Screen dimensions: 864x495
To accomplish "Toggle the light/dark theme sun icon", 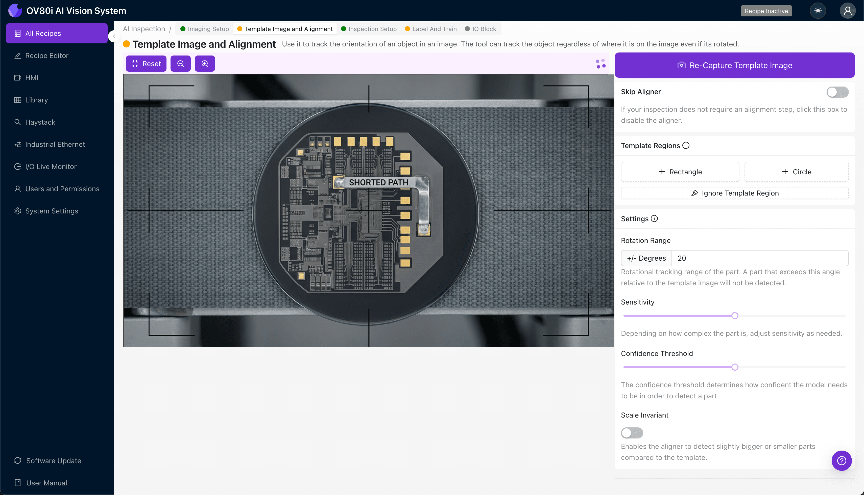I will tap(818, 11).
